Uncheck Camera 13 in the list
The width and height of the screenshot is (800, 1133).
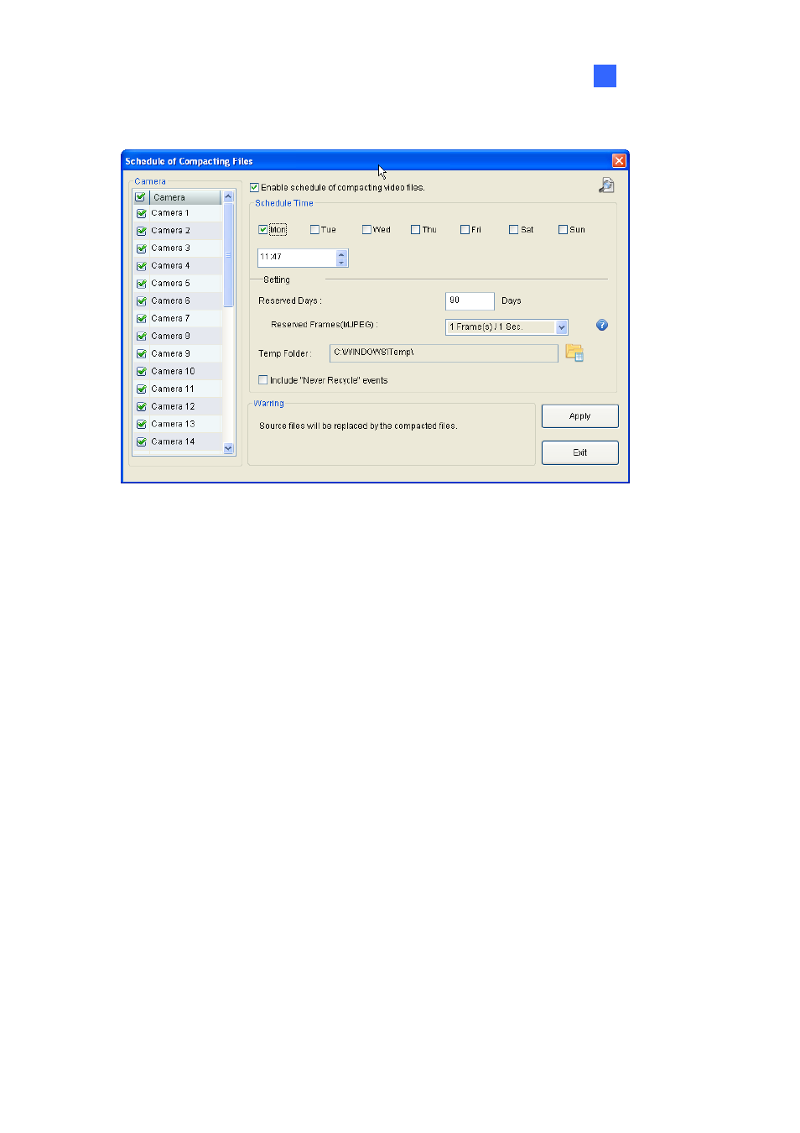[142, 425]
